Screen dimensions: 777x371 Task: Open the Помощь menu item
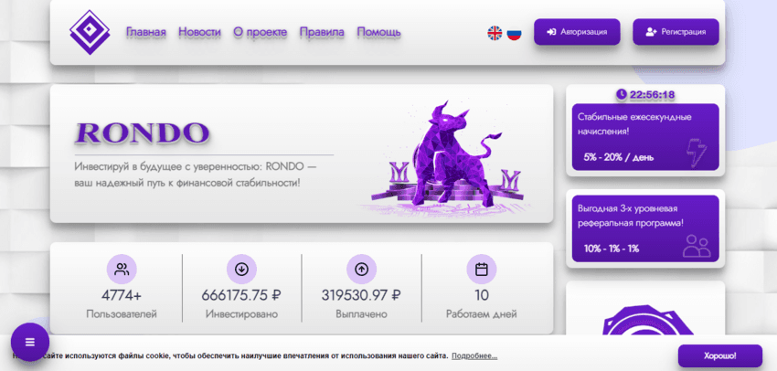click(378, 33)
